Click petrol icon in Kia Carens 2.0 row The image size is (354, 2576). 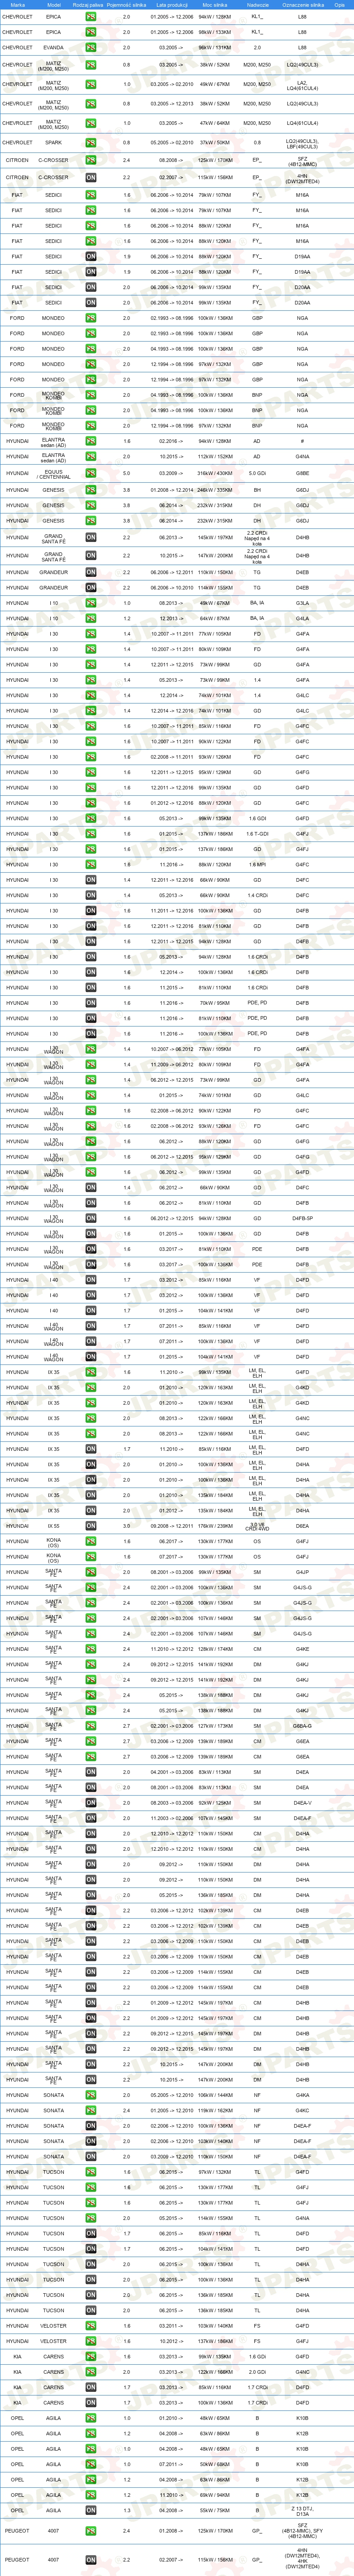coord(91,2372)
